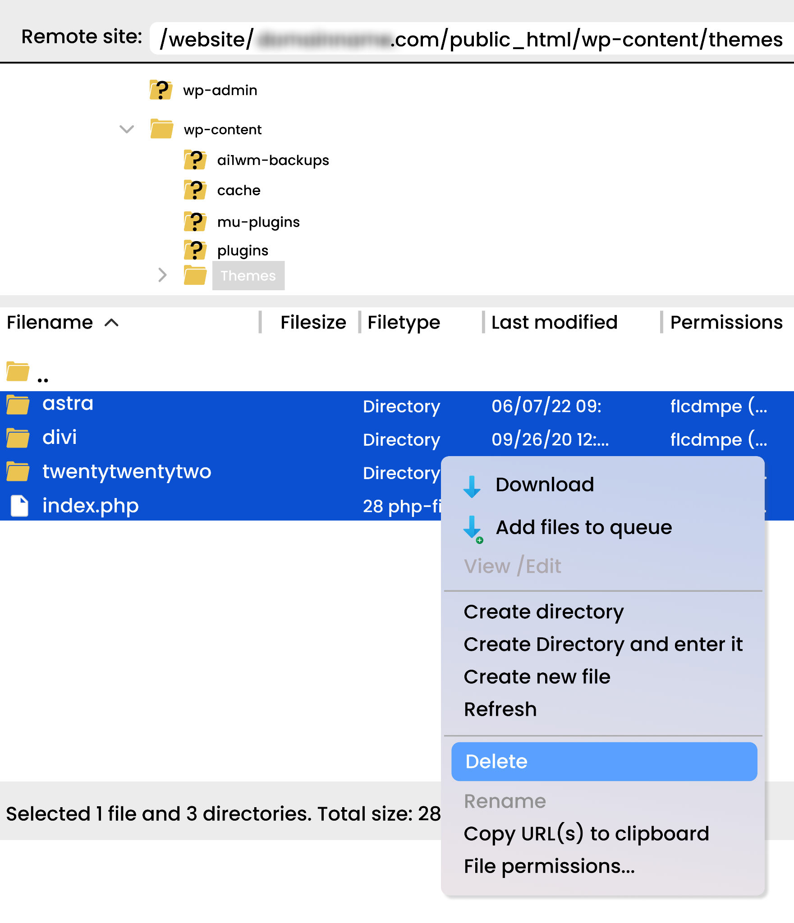
Task: Click the Download arrow icon in context menu
Action: click(472, 486)
